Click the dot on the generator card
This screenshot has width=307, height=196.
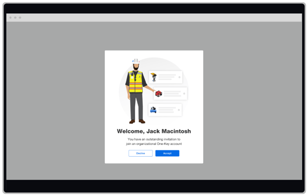184,94
